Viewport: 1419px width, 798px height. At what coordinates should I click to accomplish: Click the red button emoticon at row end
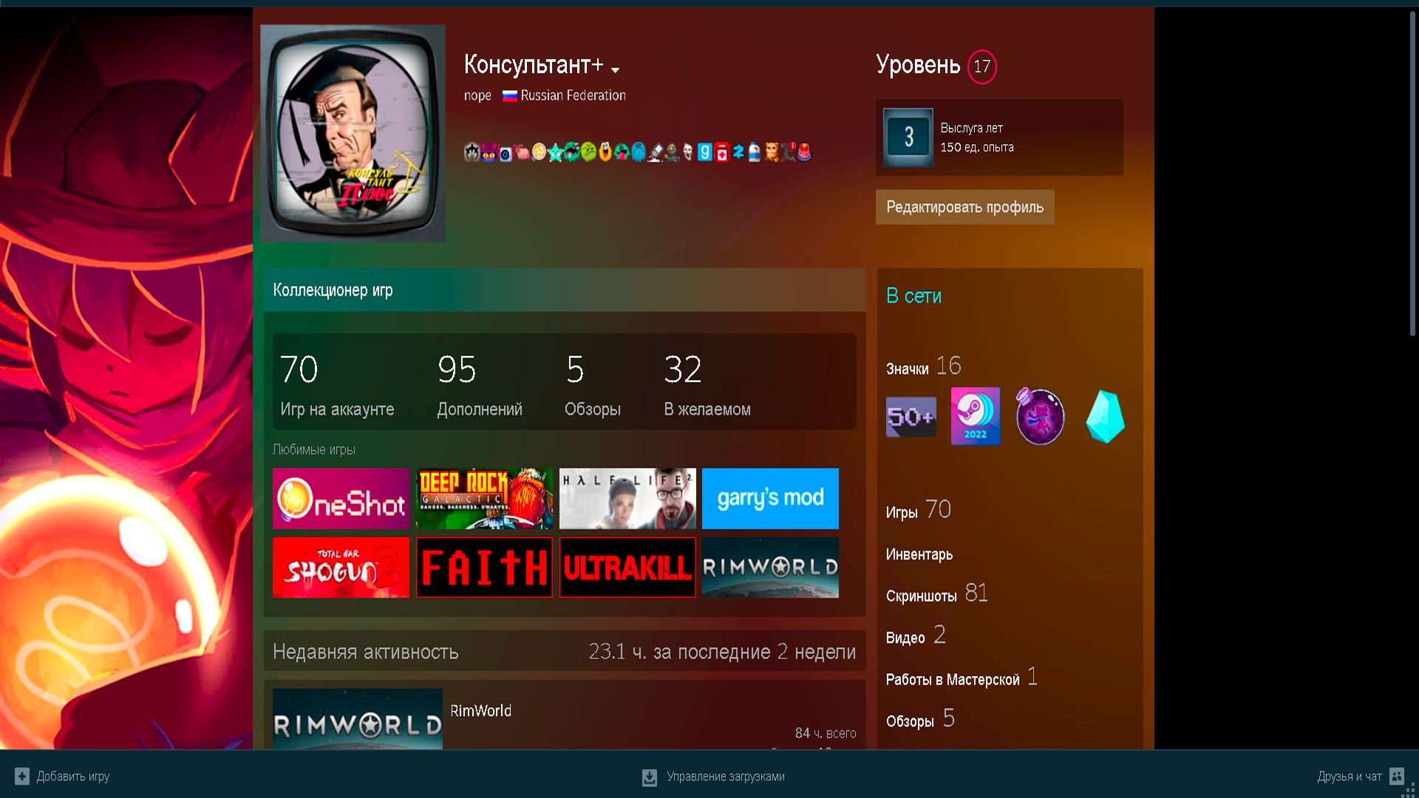pyautogui.click(x=804, y=152)
